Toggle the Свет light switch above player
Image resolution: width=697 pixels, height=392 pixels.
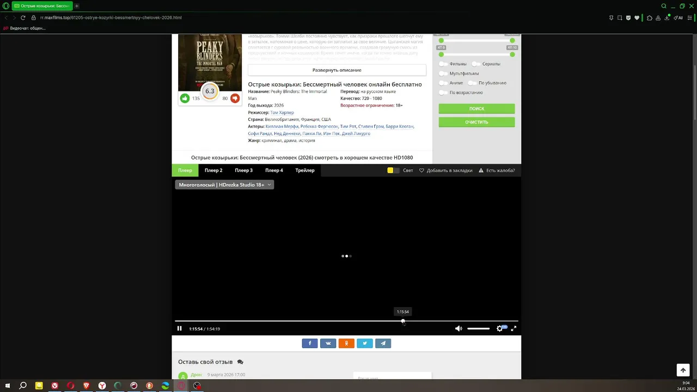pyautogui.click(x=393, y=170)
